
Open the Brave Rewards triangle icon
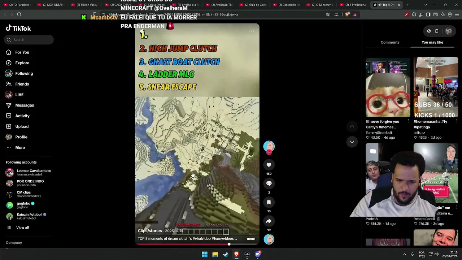click(x=355, y=14)
